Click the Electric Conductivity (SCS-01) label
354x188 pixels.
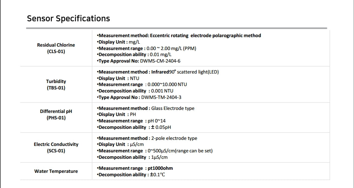pos(56,147)
